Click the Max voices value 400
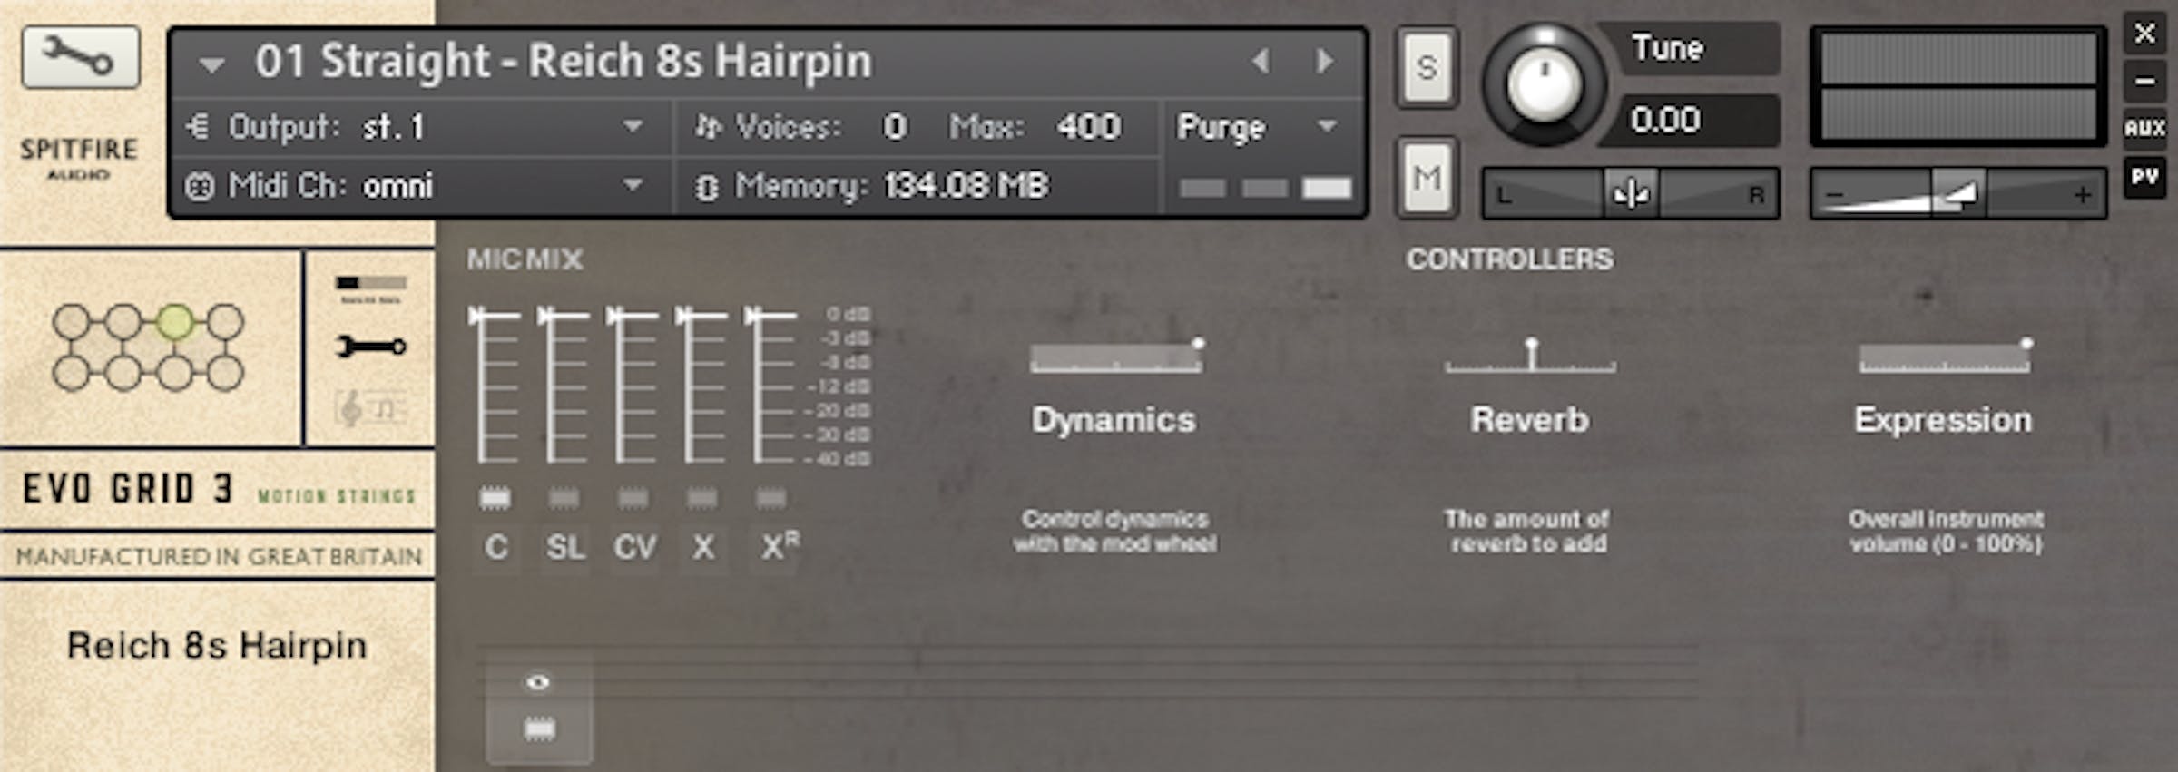The image size is (2178, 772). coord(1088,127)
